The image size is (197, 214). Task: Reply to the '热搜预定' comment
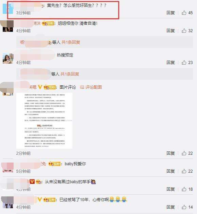[171, 62]
